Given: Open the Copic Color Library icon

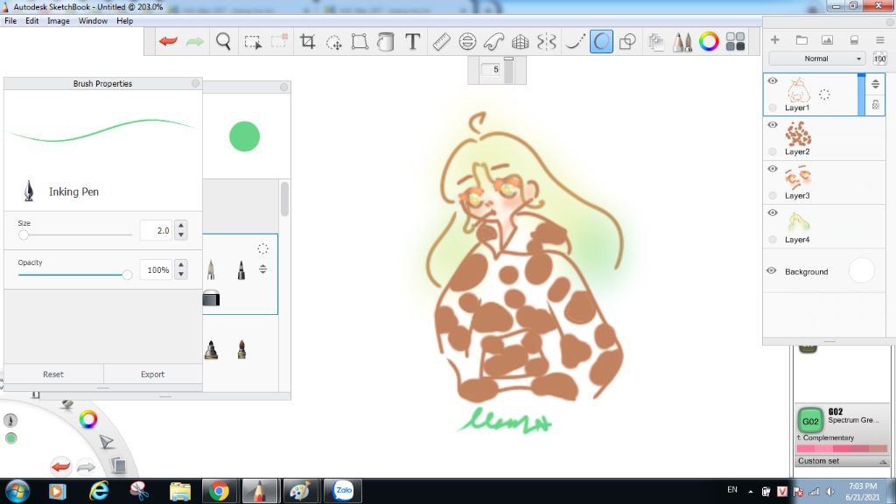Looking at the screenshot, I should tap(735, 41).
